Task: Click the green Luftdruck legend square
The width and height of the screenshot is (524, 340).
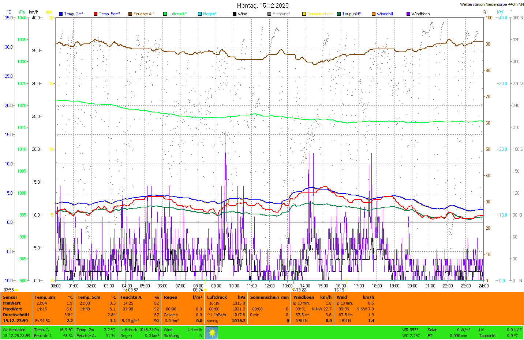Action: pyautogui.click(x=165, y=14)
